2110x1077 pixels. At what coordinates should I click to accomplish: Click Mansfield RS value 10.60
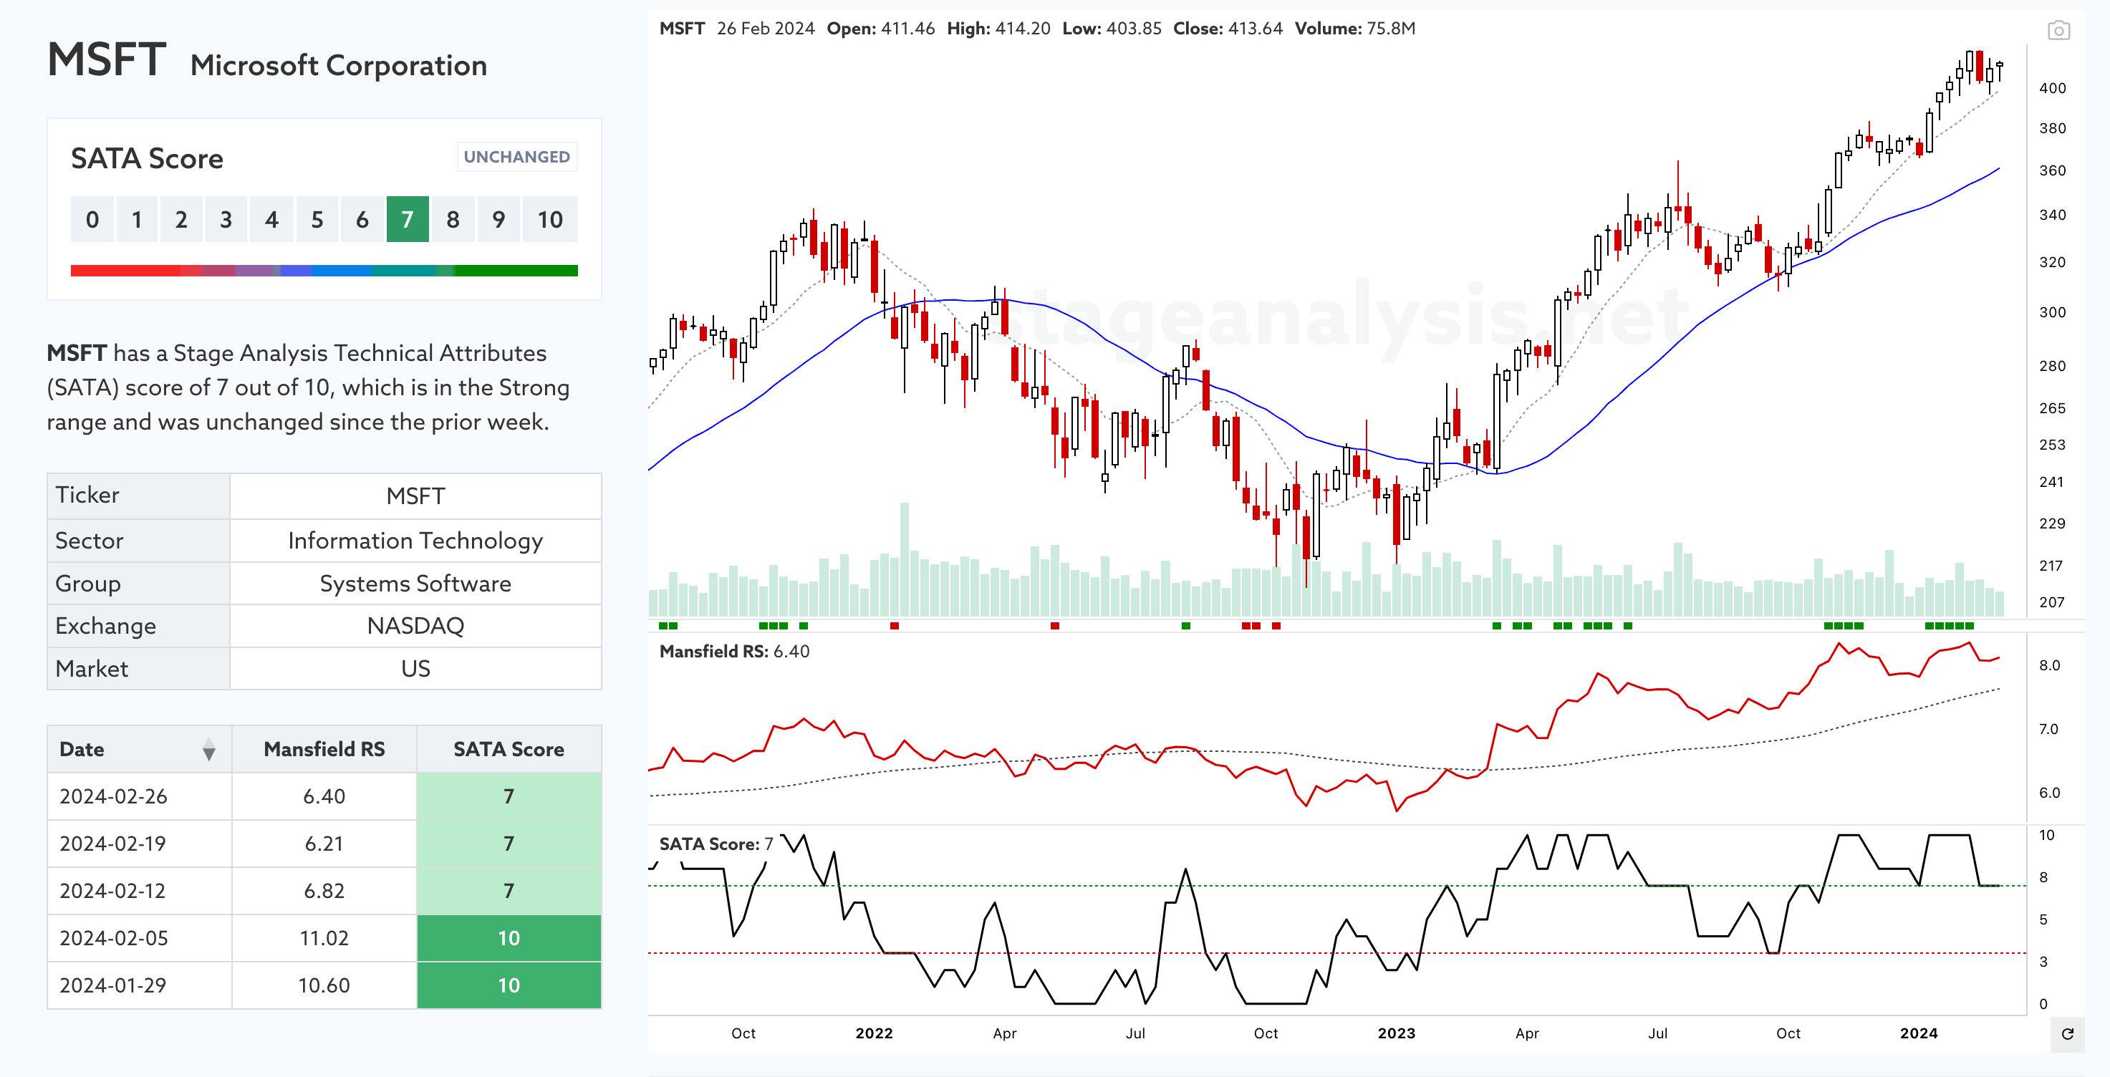[x=324, y=985]
